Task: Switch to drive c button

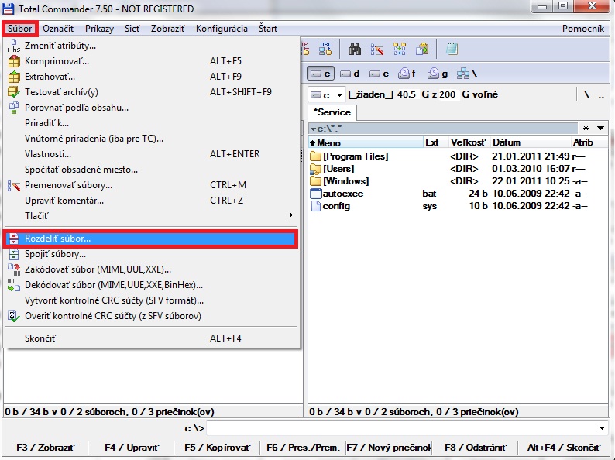Action: [321, 74]
